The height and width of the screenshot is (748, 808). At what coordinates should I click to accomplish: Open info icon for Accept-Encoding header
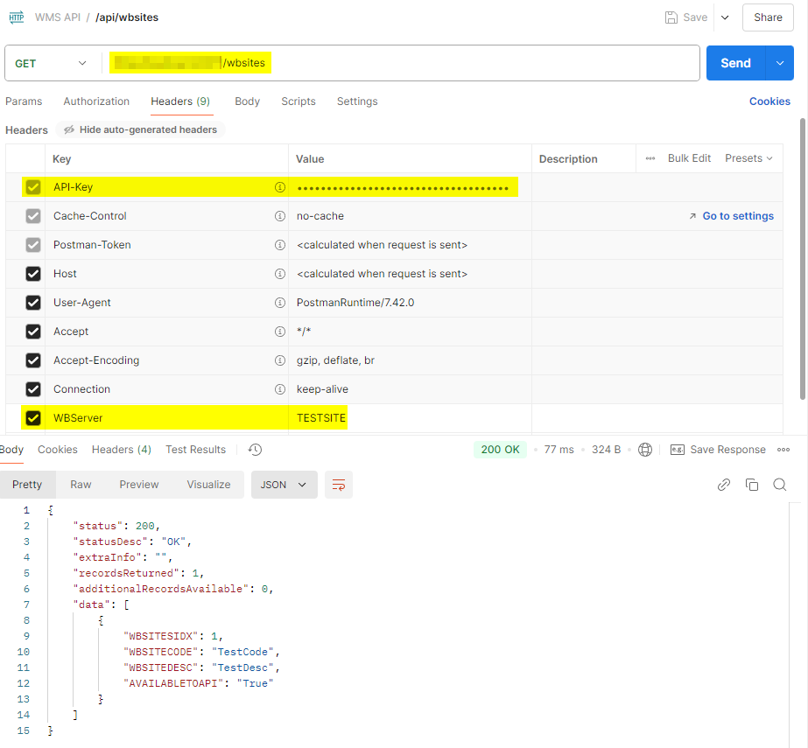coord(280,360)
